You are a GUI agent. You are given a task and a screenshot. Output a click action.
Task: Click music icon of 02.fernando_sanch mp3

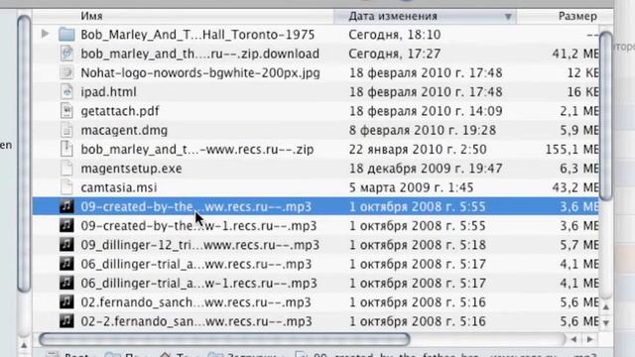coord(66,301)
